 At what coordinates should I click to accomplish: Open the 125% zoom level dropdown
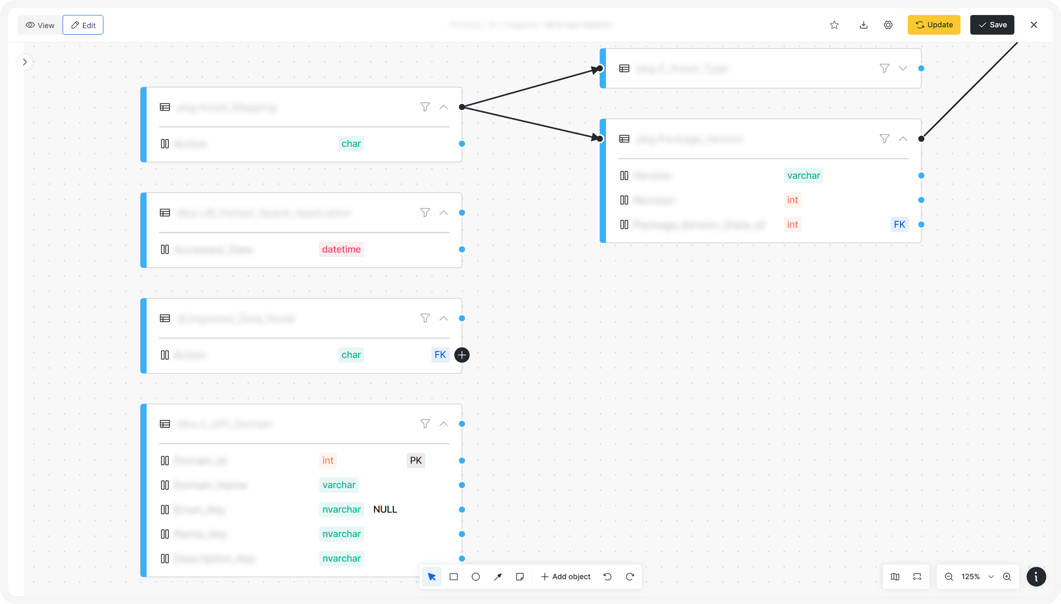[x=991, y=576]
